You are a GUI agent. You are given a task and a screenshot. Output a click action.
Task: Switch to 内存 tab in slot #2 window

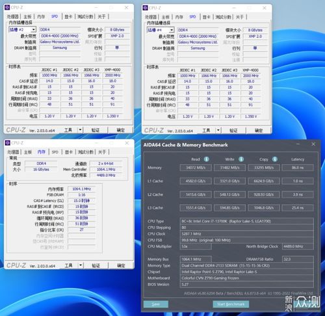[x=41, y=17]
